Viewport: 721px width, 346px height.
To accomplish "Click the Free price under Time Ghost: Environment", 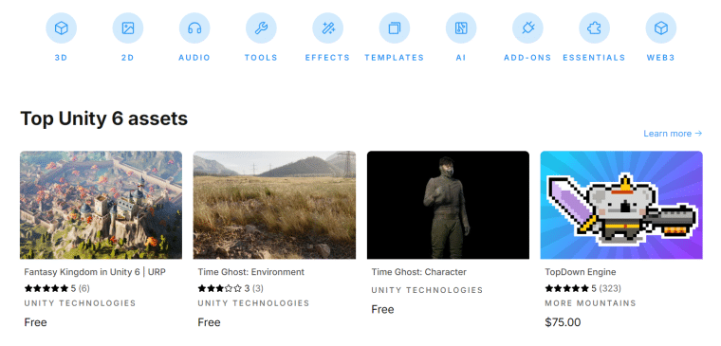I will (210, 322).
